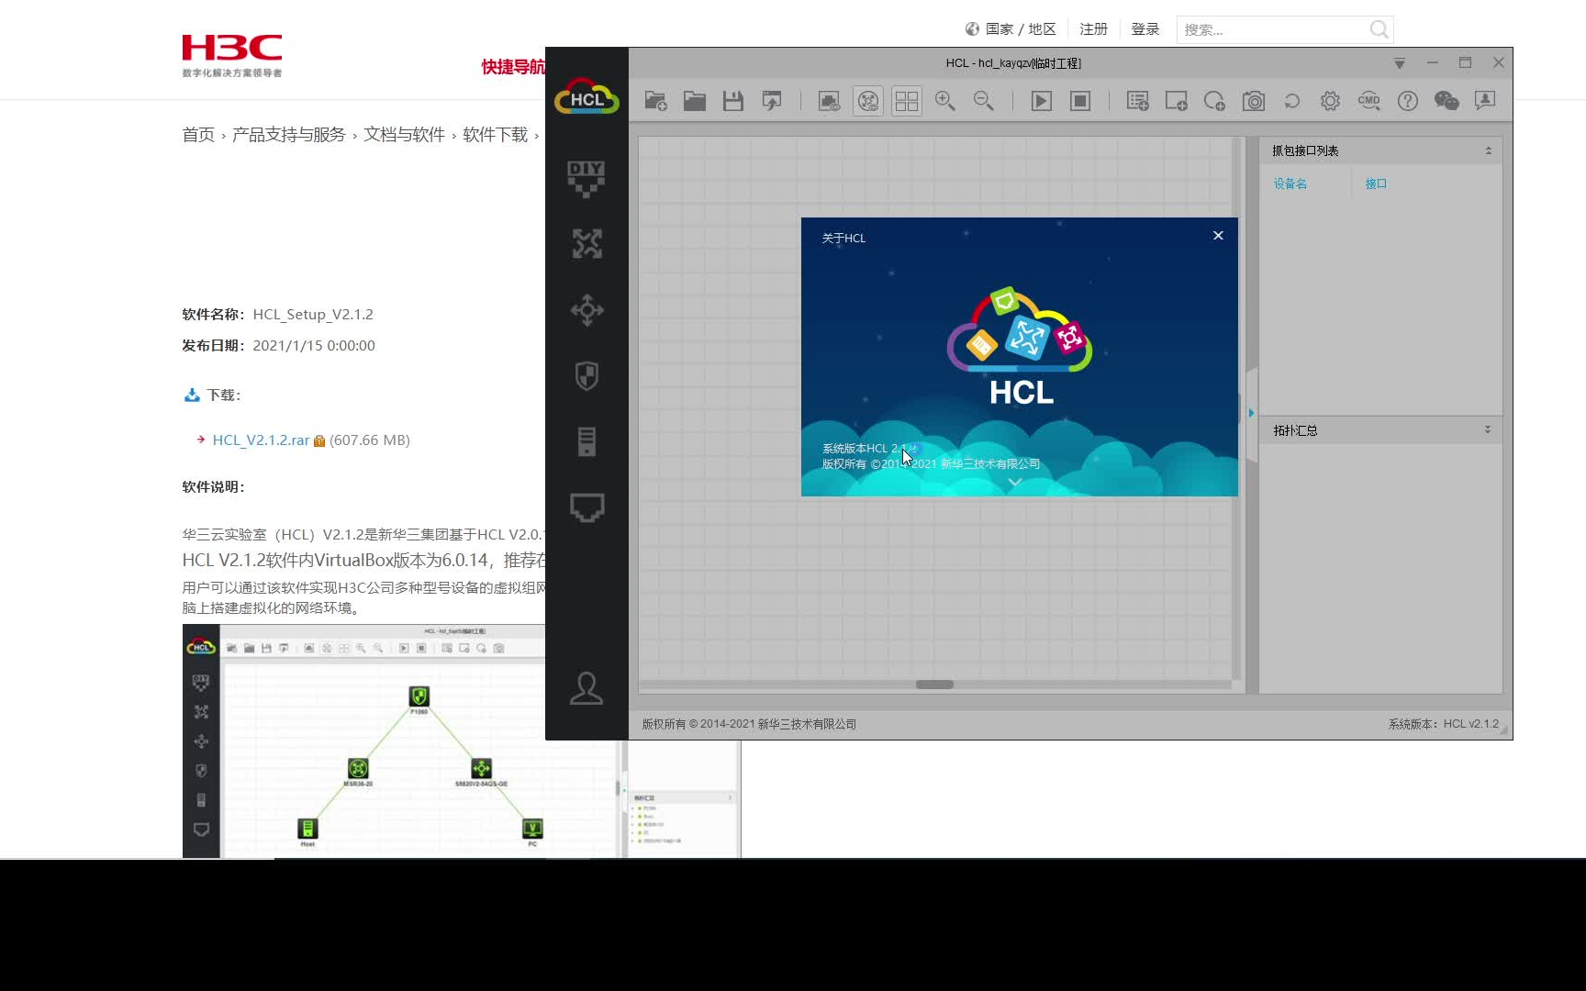Click 登录 login link
The height and width of the screenshot is (991, 1586).
[x=1145, y=29]
